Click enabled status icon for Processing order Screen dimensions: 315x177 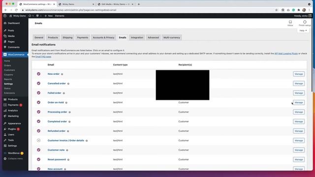coord(38,112)
